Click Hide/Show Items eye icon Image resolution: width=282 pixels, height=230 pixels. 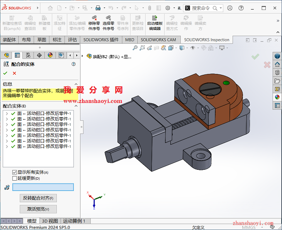tap(192, 48)
